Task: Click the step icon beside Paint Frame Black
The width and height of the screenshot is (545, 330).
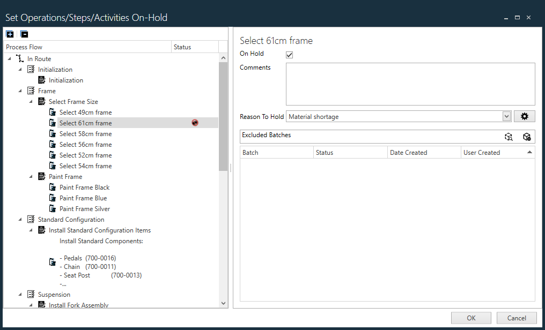Action: (52, 187)
